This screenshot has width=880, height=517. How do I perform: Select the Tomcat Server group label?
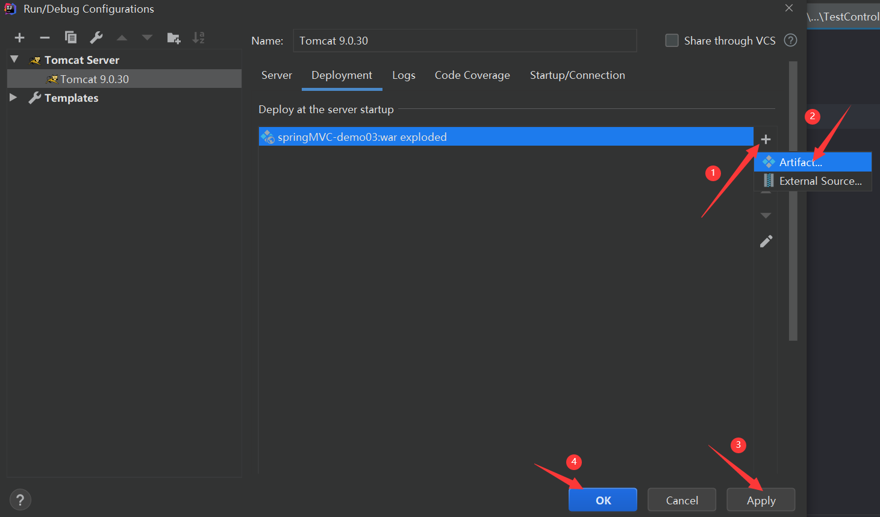pyautogui.click(x=82, y=60)
